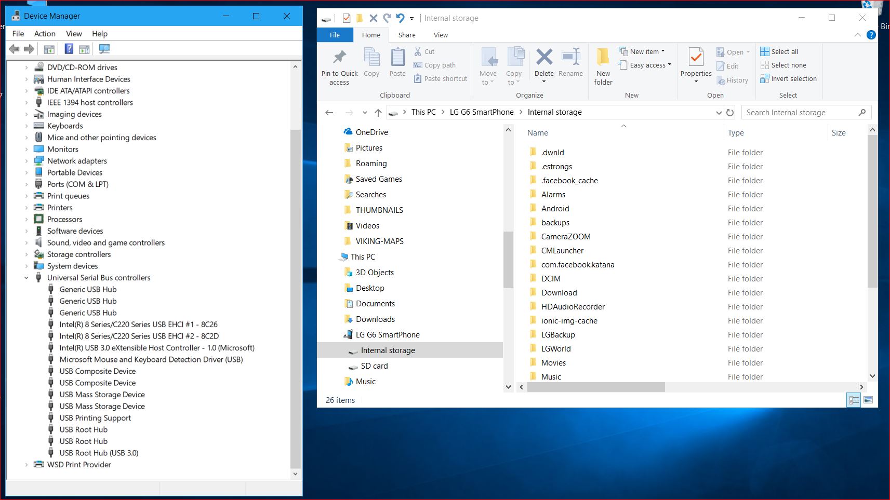The image size is (890, 500).
Task: Click the Undo icon in quick access toolbar
Action: (x=400, y=18)
